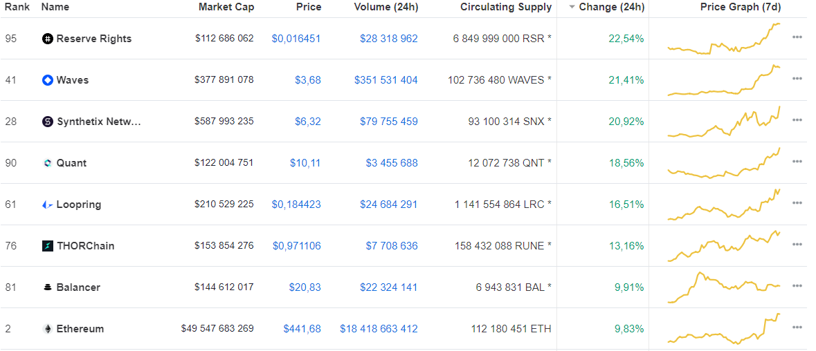Click Balancer price $20,83

pos(305,287)
